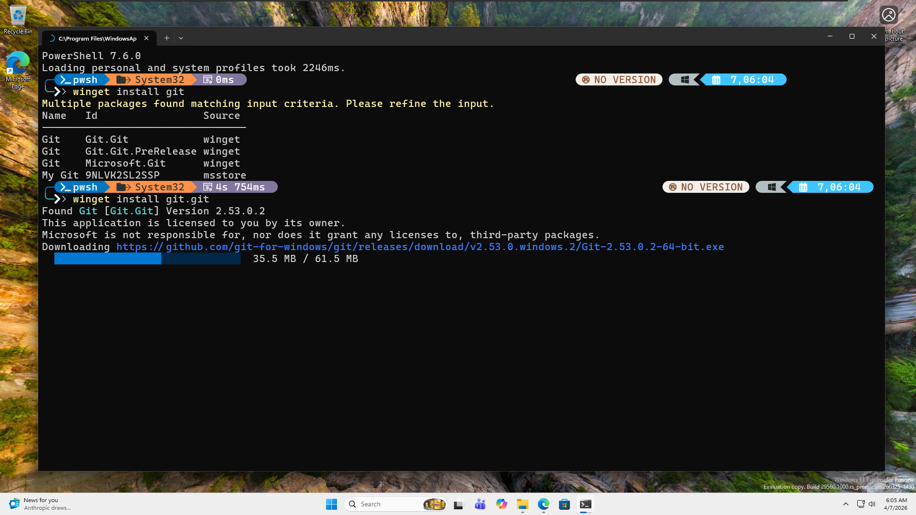Click the Microsoft.Git package Id
Screen dimensions: 916x515
pyautogui.click(x=126, y=163)
